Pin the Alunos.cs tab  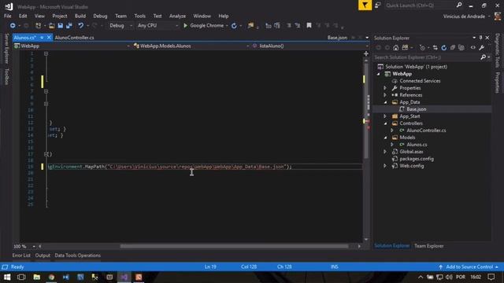tap(42, 38)
